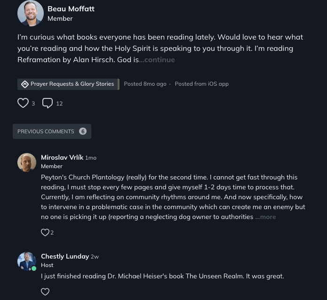The width and height of the screenshot is (327, 300).
Task: Click the Prayer Requests & Glory Stories tag icon
Action: tap(25, 84)
